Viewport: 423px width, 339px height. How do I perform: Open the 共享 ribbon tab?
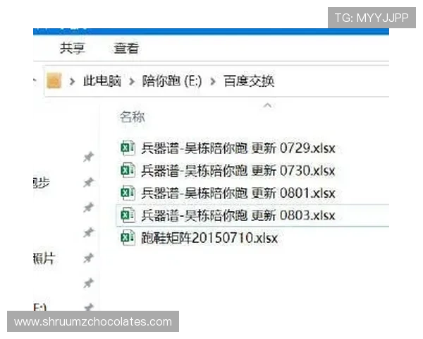72,49
